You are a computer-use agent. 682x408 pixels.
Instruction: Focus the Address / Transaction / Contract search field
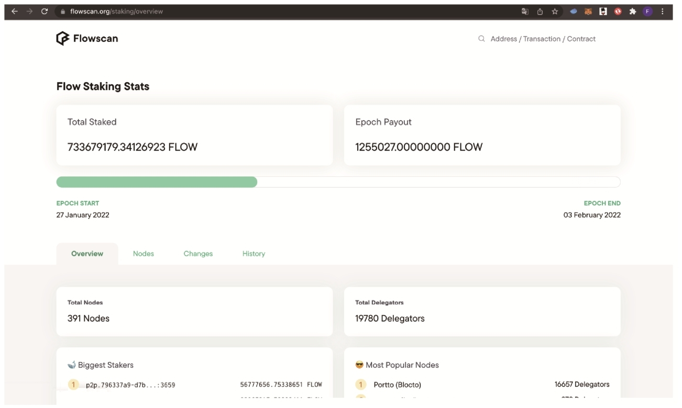point(543,39)
